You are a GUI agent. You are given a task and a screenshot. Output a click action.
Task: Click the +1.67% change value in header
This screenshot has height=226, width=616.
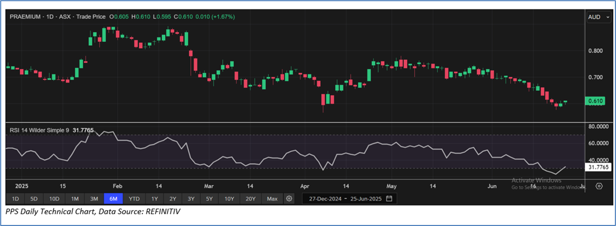pos(223,17)
